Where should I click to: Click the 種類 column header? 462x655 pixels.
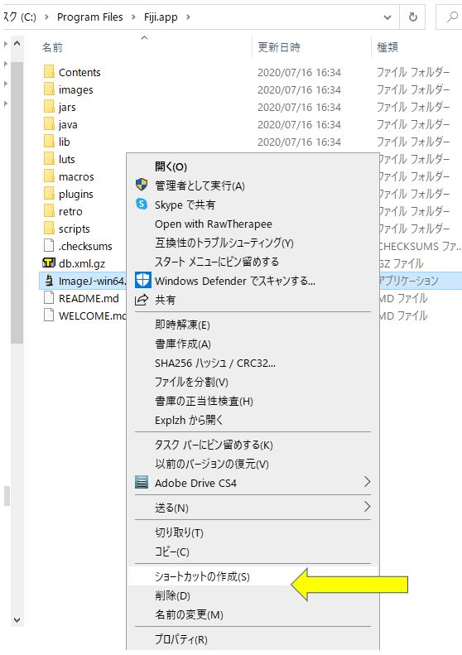point(387,47)
